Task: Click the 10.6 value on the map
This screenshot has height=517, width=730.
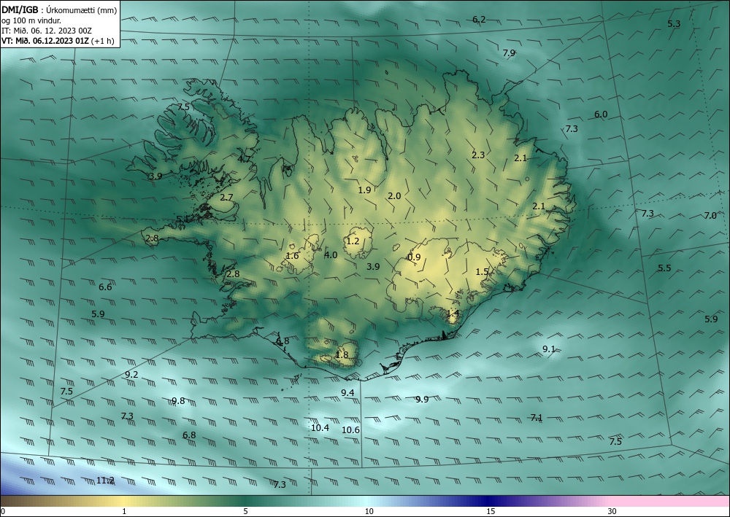Action: [350, 430]
